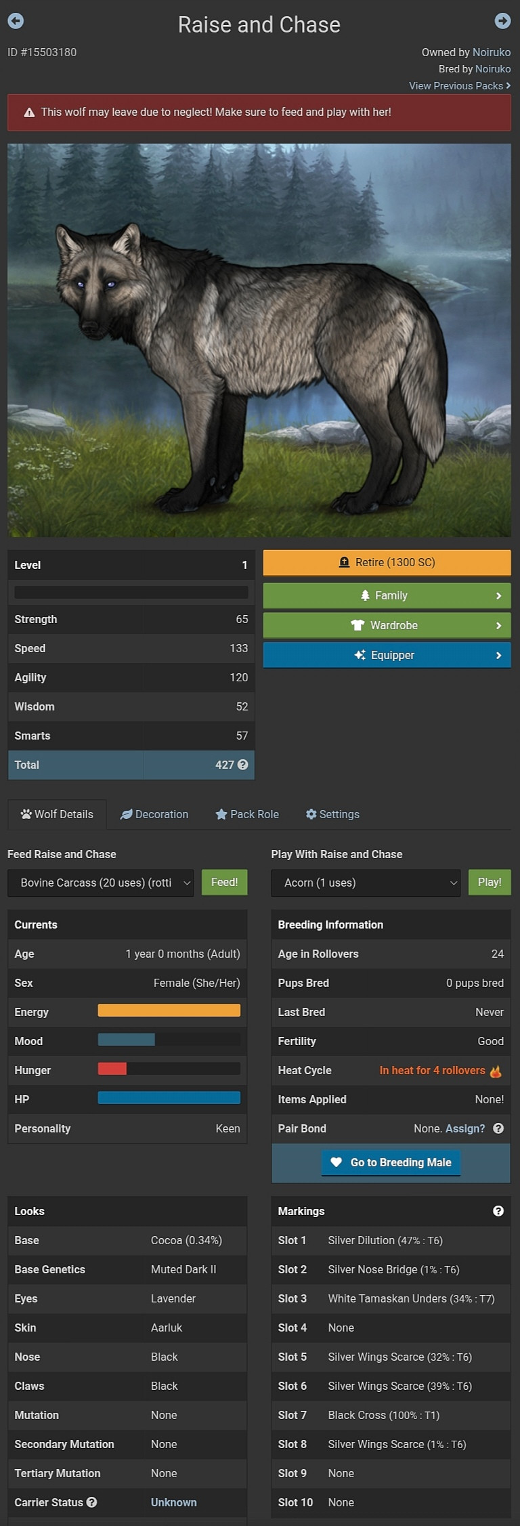The height and width of the screenshot is (1526, 520).
Task: Open the Acorn toy selection dropdown
Action: coord(366,883)
